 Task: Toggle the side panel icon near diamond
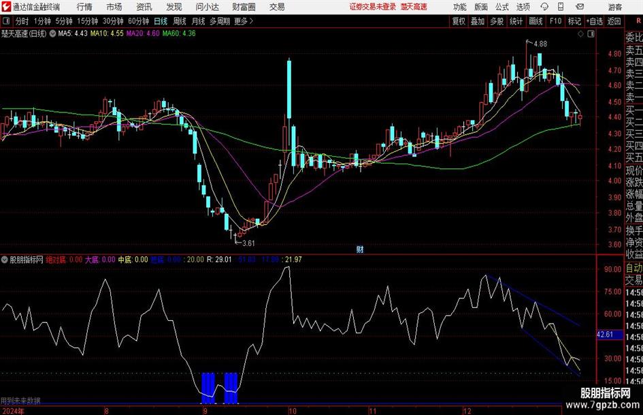pos(591,34)
